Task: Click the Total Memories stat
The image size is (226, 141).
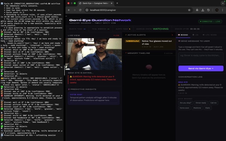Action: pos(101,29)
